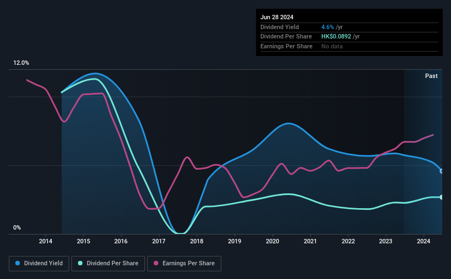Image resolution: width=451 pixels, height=279 pixels.
Task: Click the Jun 28 2024 tooltip date
Action: pos(277,17)
